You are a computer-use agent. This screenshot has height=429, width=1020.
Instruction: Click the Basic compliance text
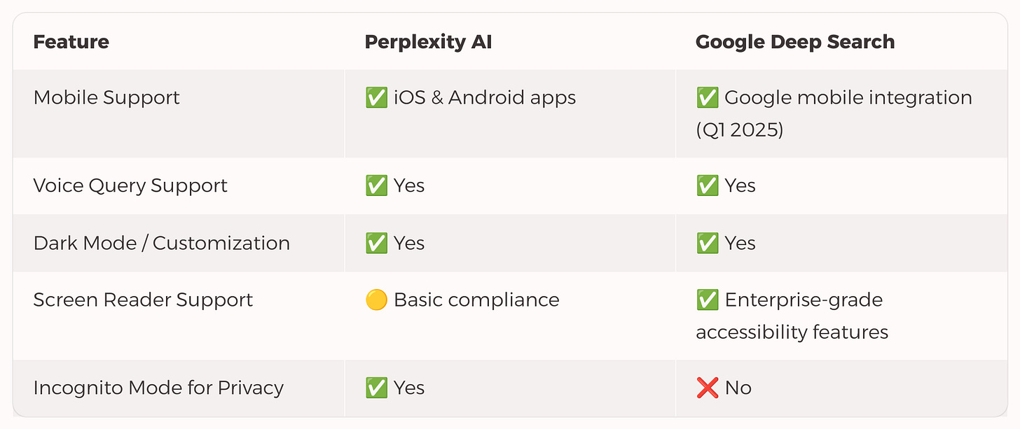476,300
